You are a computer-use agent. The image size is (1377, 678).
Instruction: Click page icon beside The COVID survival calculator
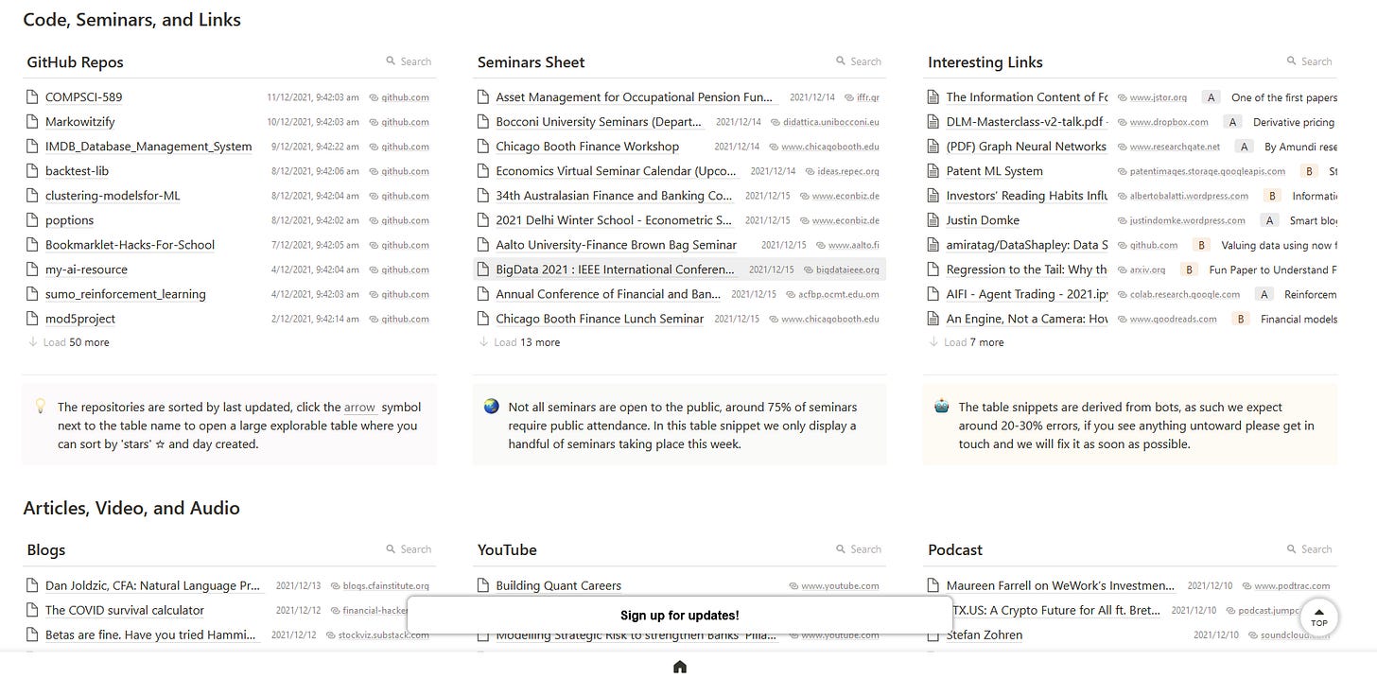point(33,610)
